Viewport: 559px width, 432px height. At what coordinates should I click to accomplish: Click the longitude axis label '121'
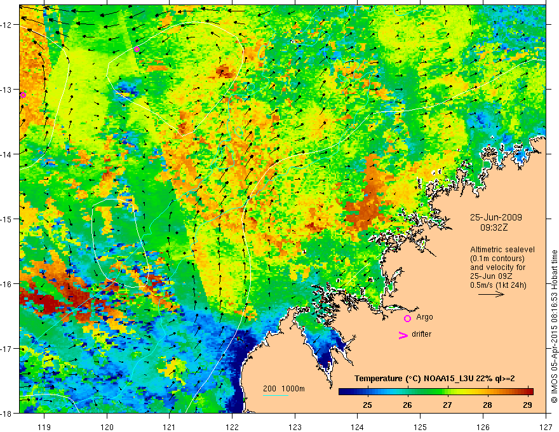point(170,428)
